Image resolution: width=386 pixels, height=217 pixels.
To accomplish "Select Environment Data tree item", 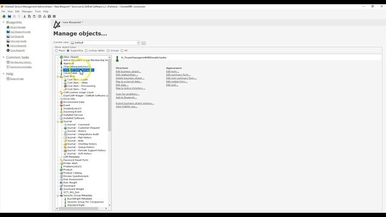I will tap(74, 102).
